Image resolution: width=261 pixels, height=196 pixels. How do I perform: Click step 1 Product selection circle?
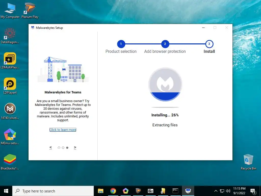pos(121,44)
